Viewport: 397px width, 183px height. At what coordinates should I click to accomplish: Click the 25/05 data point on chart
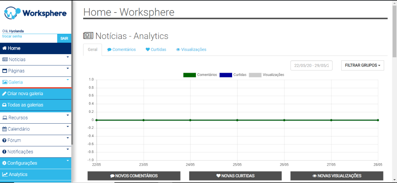pos(237,120)
